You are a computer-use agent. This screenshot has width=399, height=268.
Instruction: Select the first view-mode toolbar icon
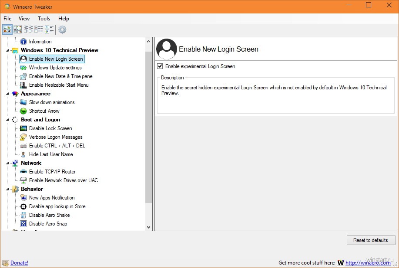point(7,29)
